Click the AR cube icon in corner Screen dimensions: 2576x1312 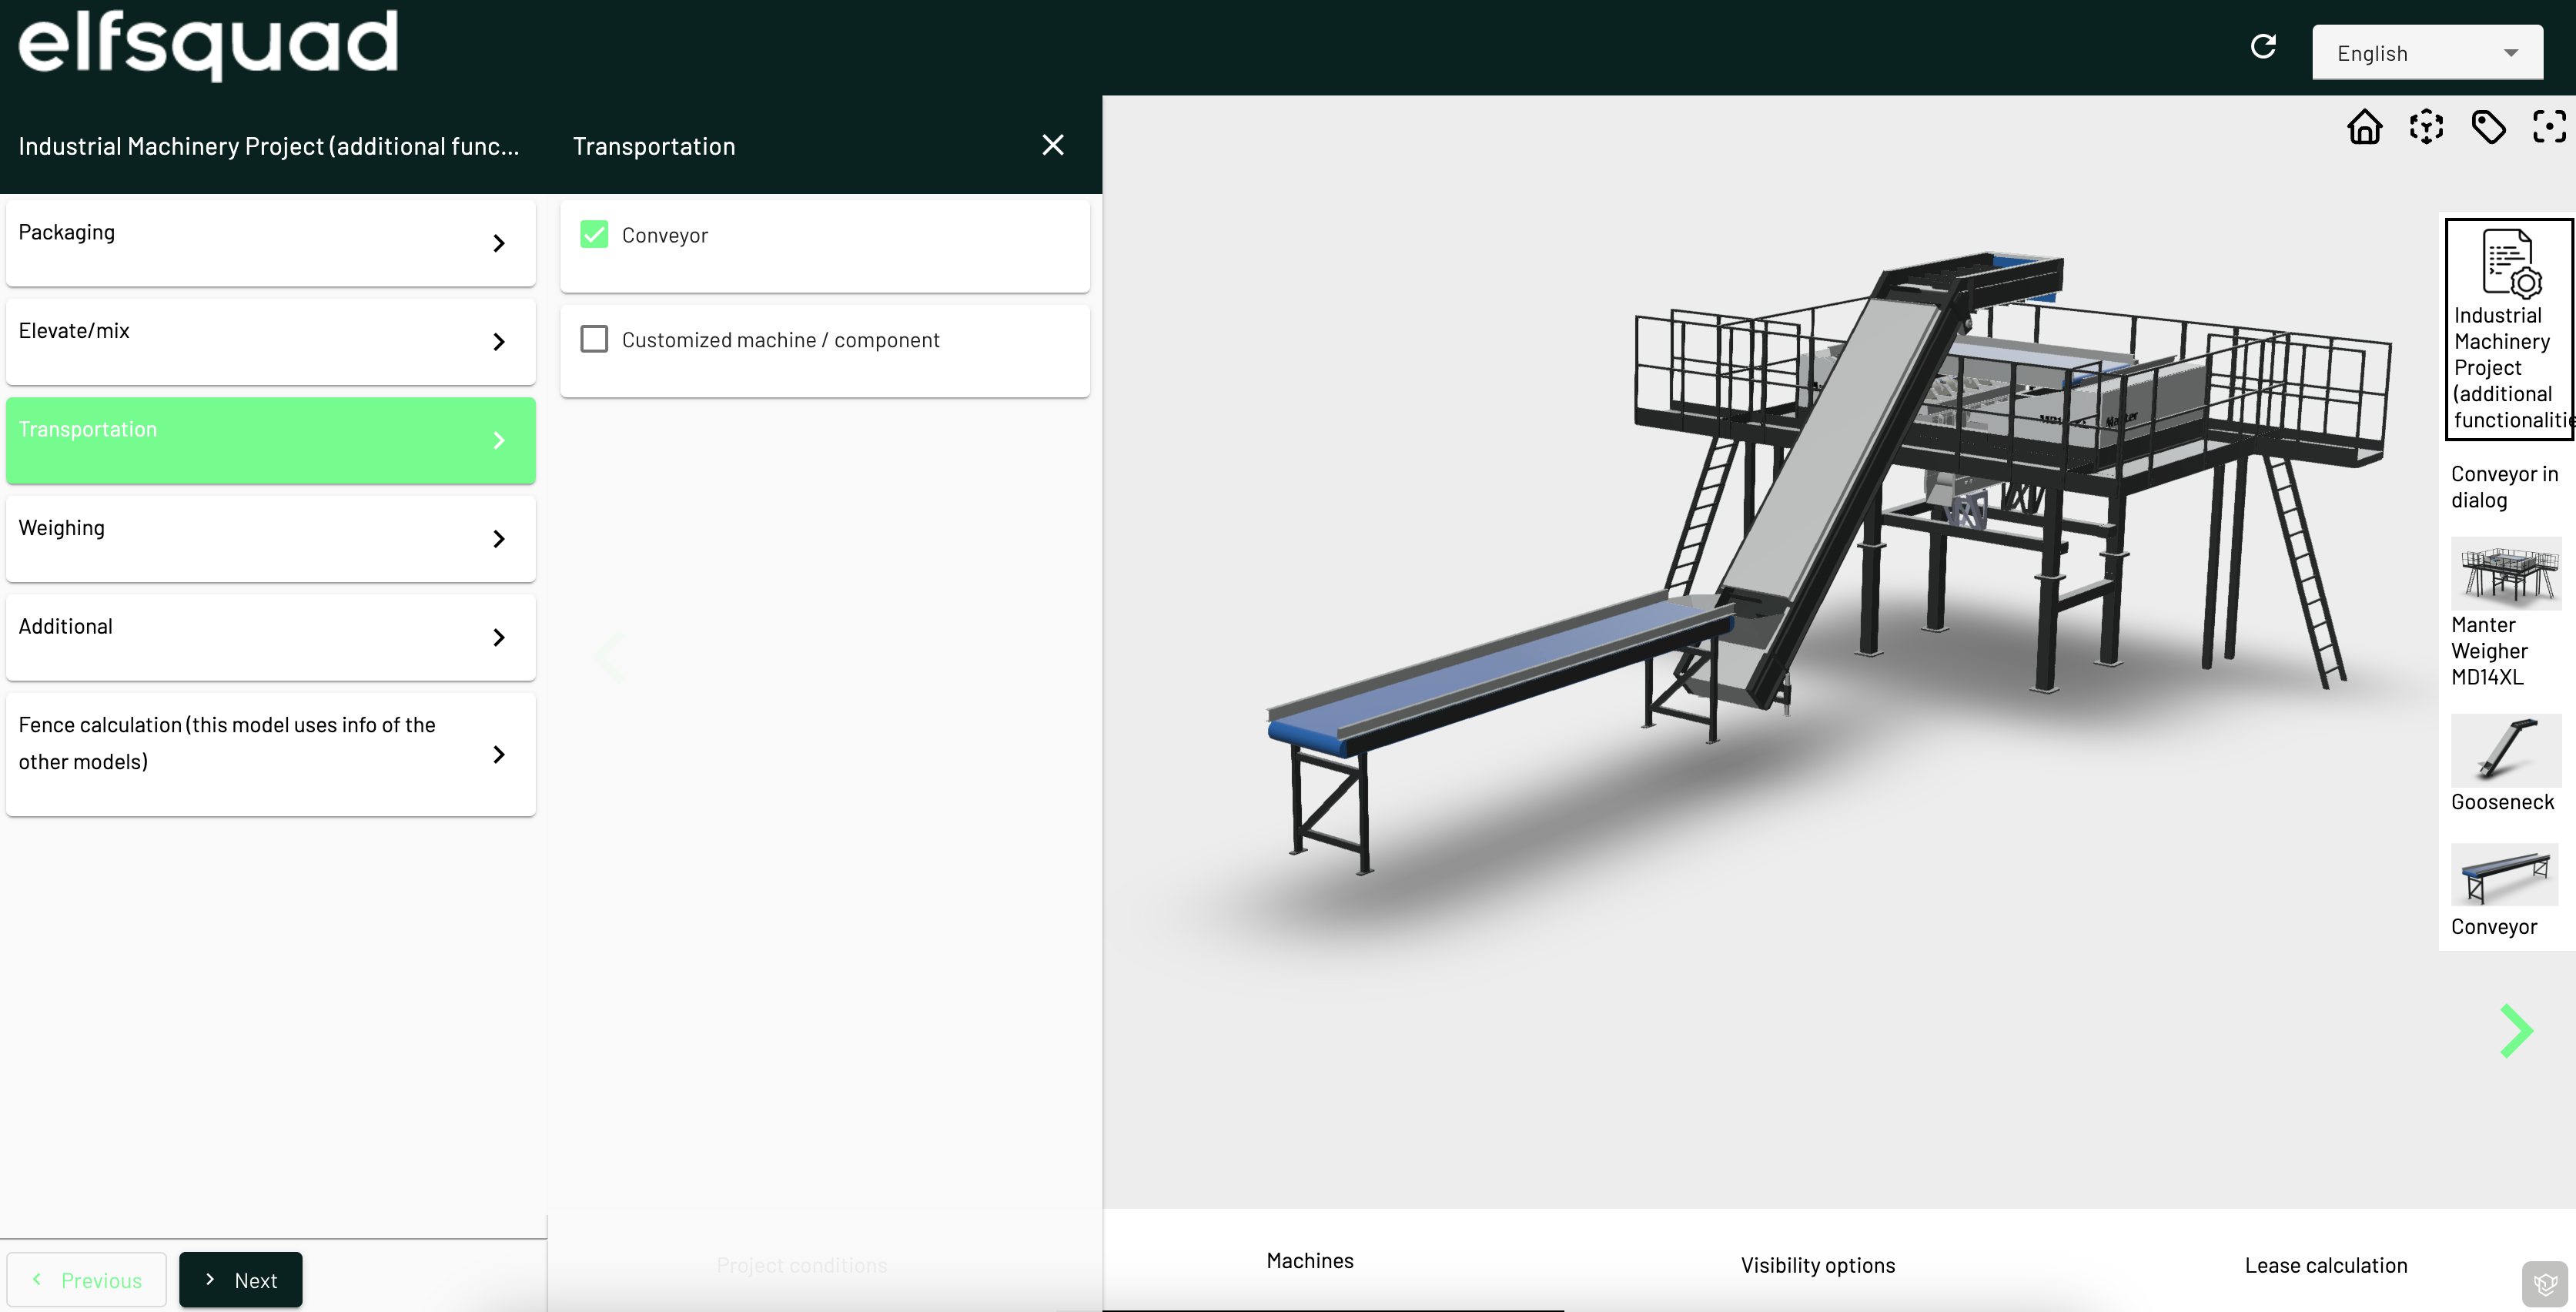tap(2546, 1283)
